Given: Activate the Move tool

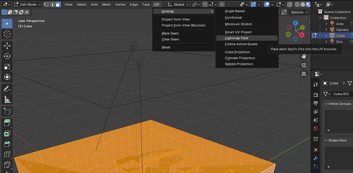Looking at the screenshot, I should click(x=7, y=45).
